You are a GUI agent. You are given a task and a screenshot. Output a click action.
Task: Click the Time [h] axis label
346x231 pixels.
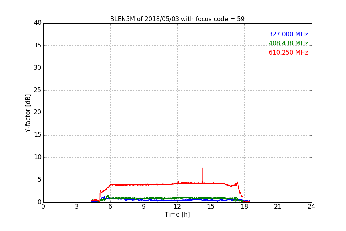coord(177,215)
